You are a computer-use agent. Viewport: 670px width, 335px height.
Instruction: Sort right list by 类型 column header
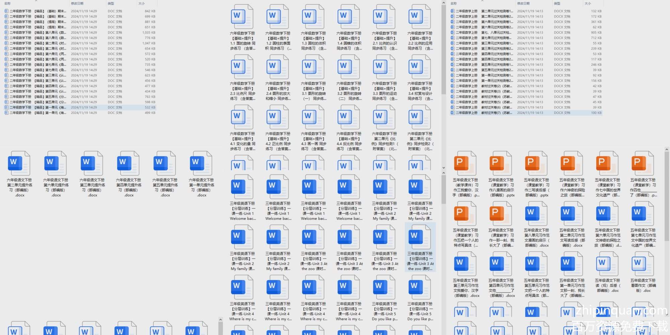[x=557, y=3]
